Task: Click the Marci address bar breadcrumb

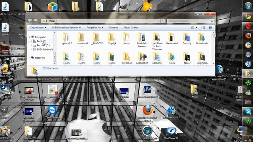Action: 52,21
